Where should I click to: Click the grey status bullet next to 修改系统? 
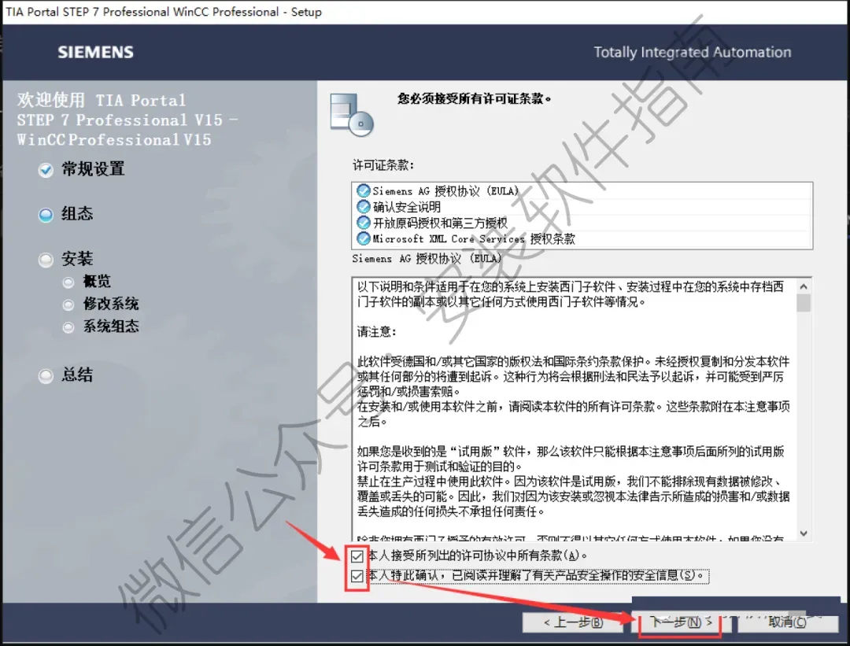68,305
